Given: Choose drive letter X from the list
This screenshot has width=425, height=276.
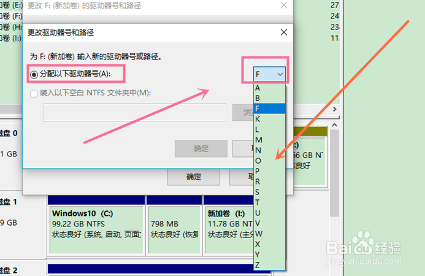Looking at the screenshot, I should [269, 244].
